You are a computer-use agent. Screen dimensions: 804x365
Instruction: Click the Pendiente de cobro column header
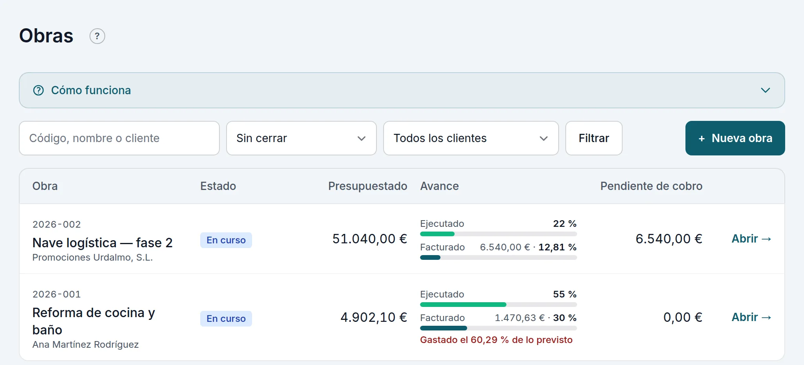(x=651, y=186)
